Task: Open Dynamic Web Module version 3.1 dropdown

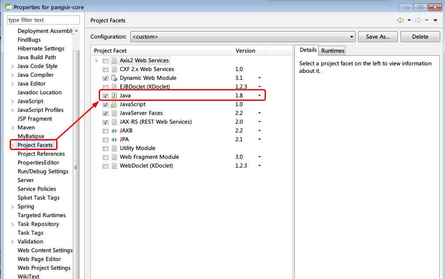Action: click(259, 78)
